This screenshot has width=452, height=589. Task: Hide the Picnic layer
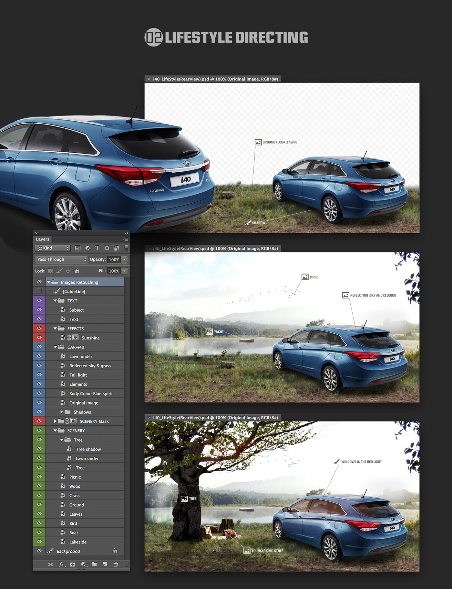click(x=39, y=477)
